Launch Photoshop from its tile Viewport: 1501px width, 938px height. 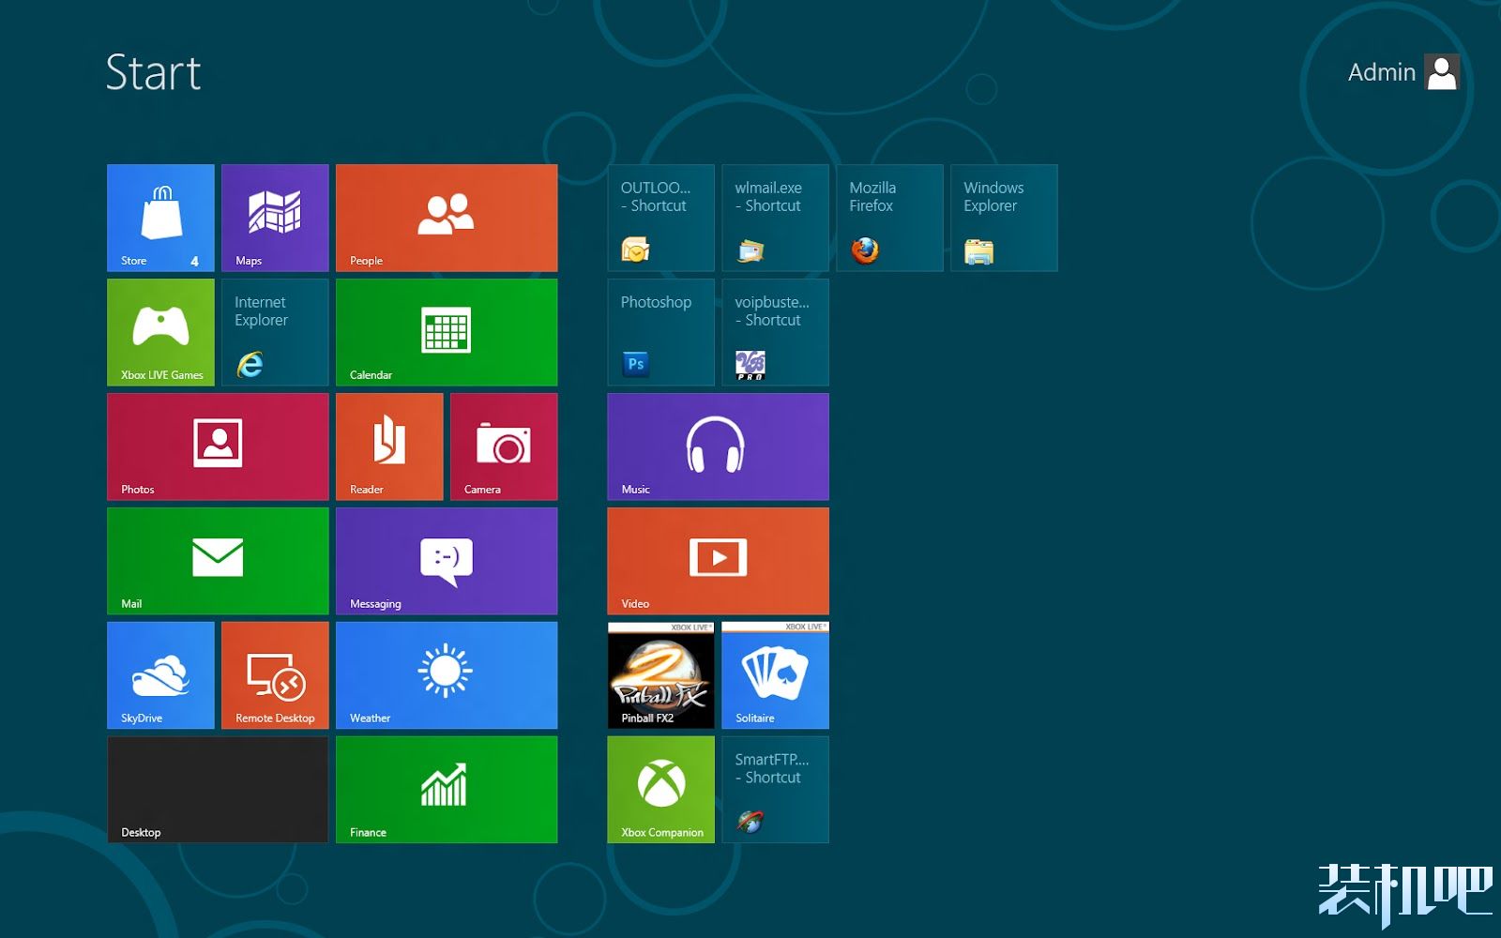(x=660, y=332)
